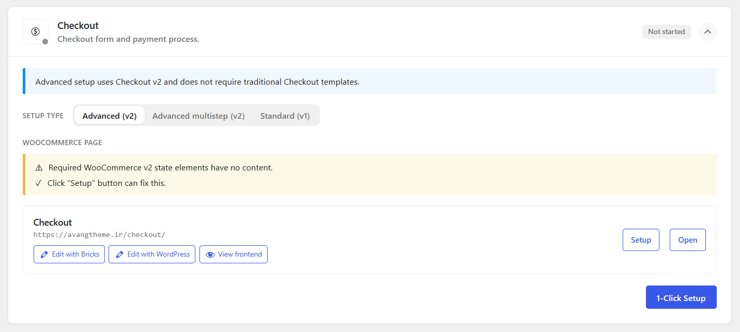Click the Checkout dollar sign icon

[x=36, y=31]
